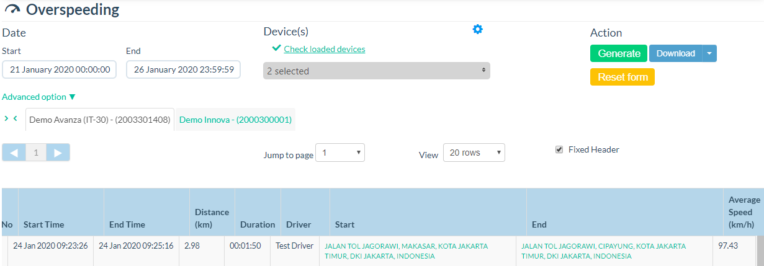Click the Reset form button
The image size is (764, 266).
pos(622,77)
